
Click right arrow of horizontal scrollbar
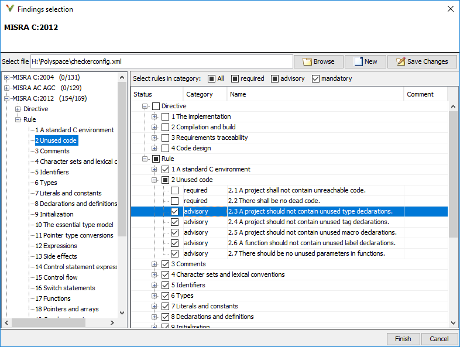[112, 322]
